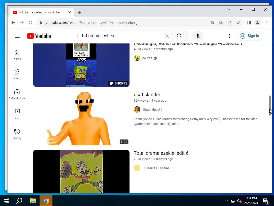Clear the search box with X icon

tap(167, 36)
